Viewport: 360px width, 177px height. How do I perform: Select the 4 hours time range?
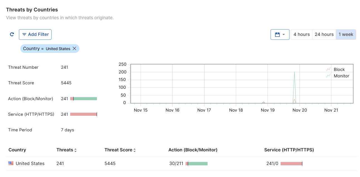point(301,35)
